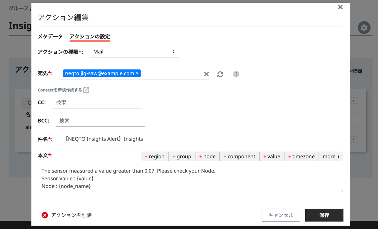
Task: Switch to the メタデータ tab
Action: tap(50, 36)
